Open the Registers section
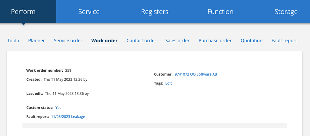Viewport: 310px width, 136px height. [x=154, y=12]
